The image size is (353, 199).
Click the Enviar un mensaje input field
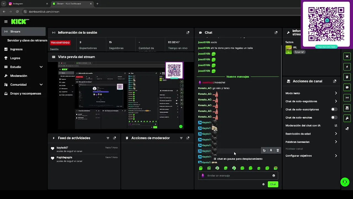point(238,176)
